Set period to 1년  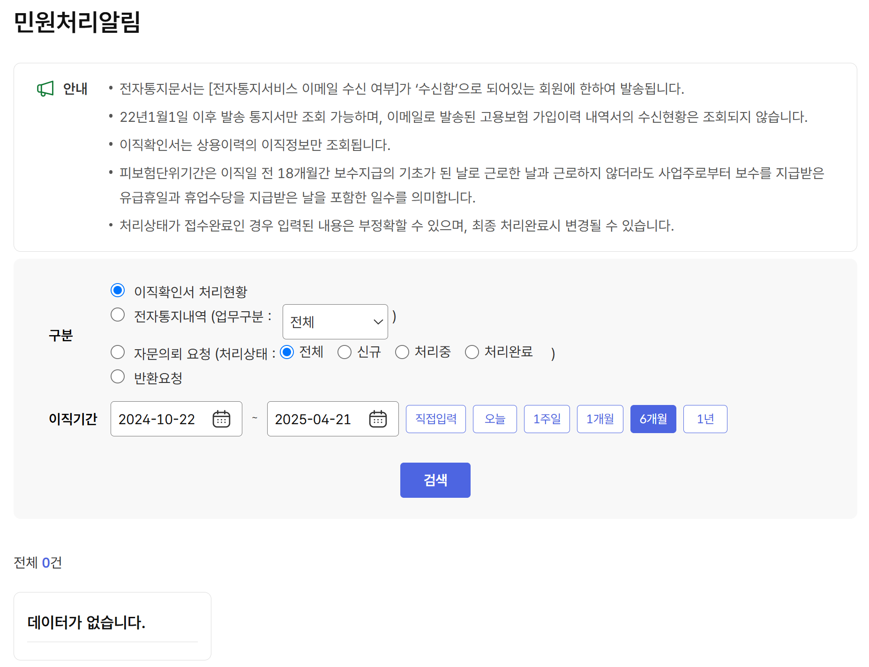pyautogui.click(x=705, y=419)
